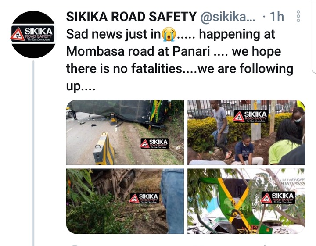Click the SIKIKA ROAD SAFETY display name
This screenshot has height=246, width=316.
131,17
